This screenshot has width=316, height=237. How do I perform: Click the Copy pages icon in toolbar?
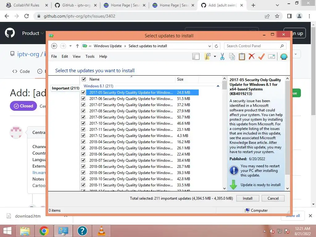click(x=232, y=57)
